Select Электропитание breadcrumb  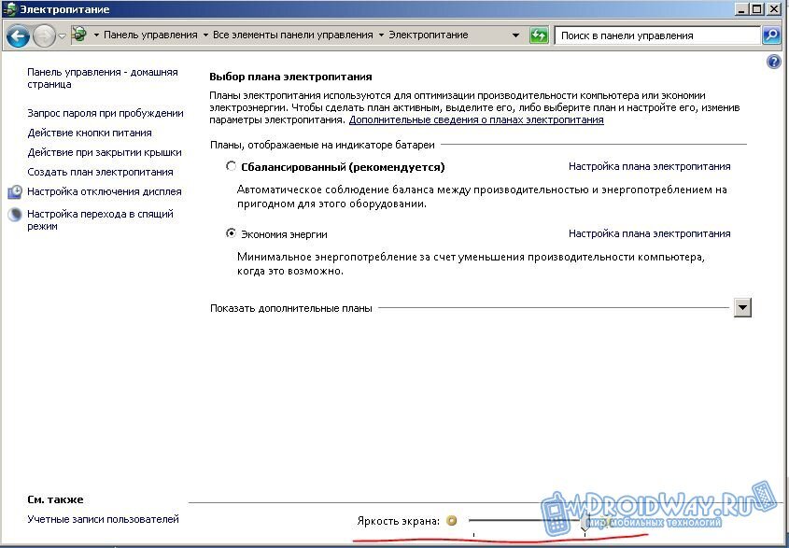[x=429, y=35]
